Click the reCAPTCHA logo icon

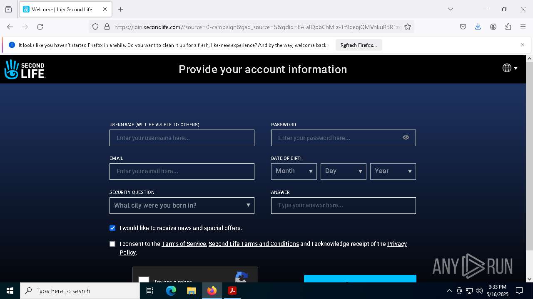[x=242, y=277]
